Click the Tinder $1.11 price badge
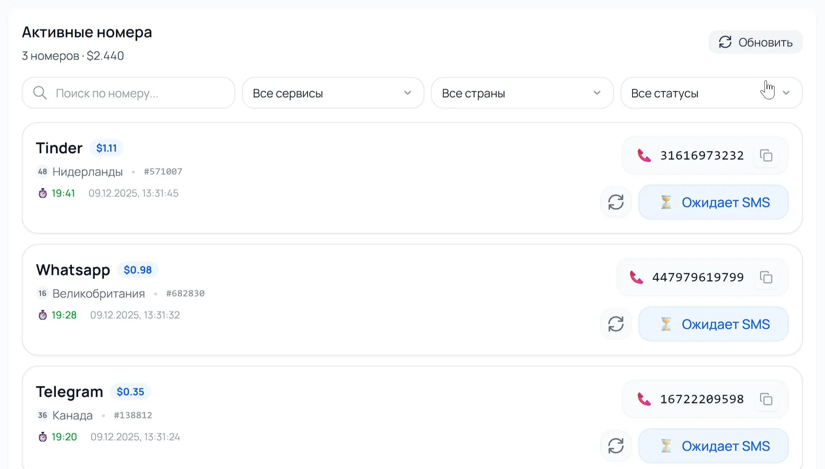 pos(106,148)
